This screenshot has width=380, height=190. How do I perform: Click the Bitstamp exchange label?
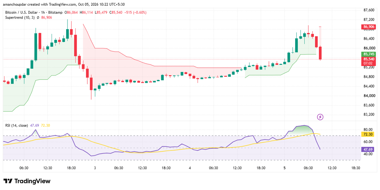click(55, 12)
